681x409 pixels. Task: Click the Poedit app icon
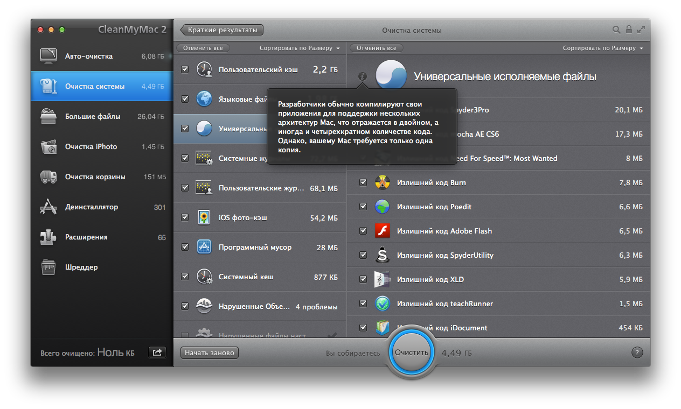[382, 207]
